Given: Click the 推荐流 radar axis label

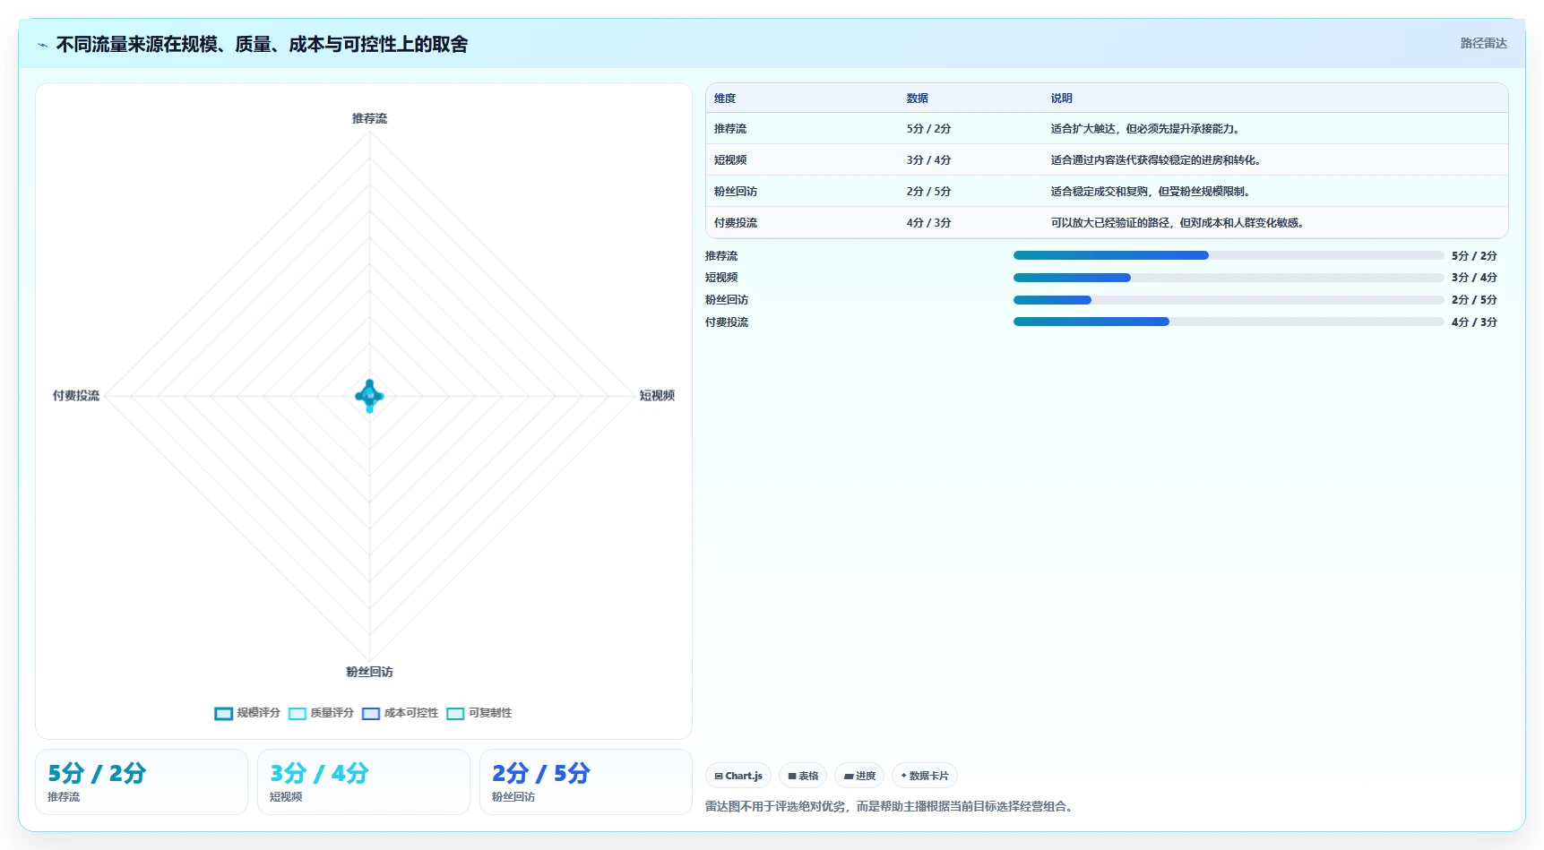Looking at the screenshot, I should tap(369, 119).
